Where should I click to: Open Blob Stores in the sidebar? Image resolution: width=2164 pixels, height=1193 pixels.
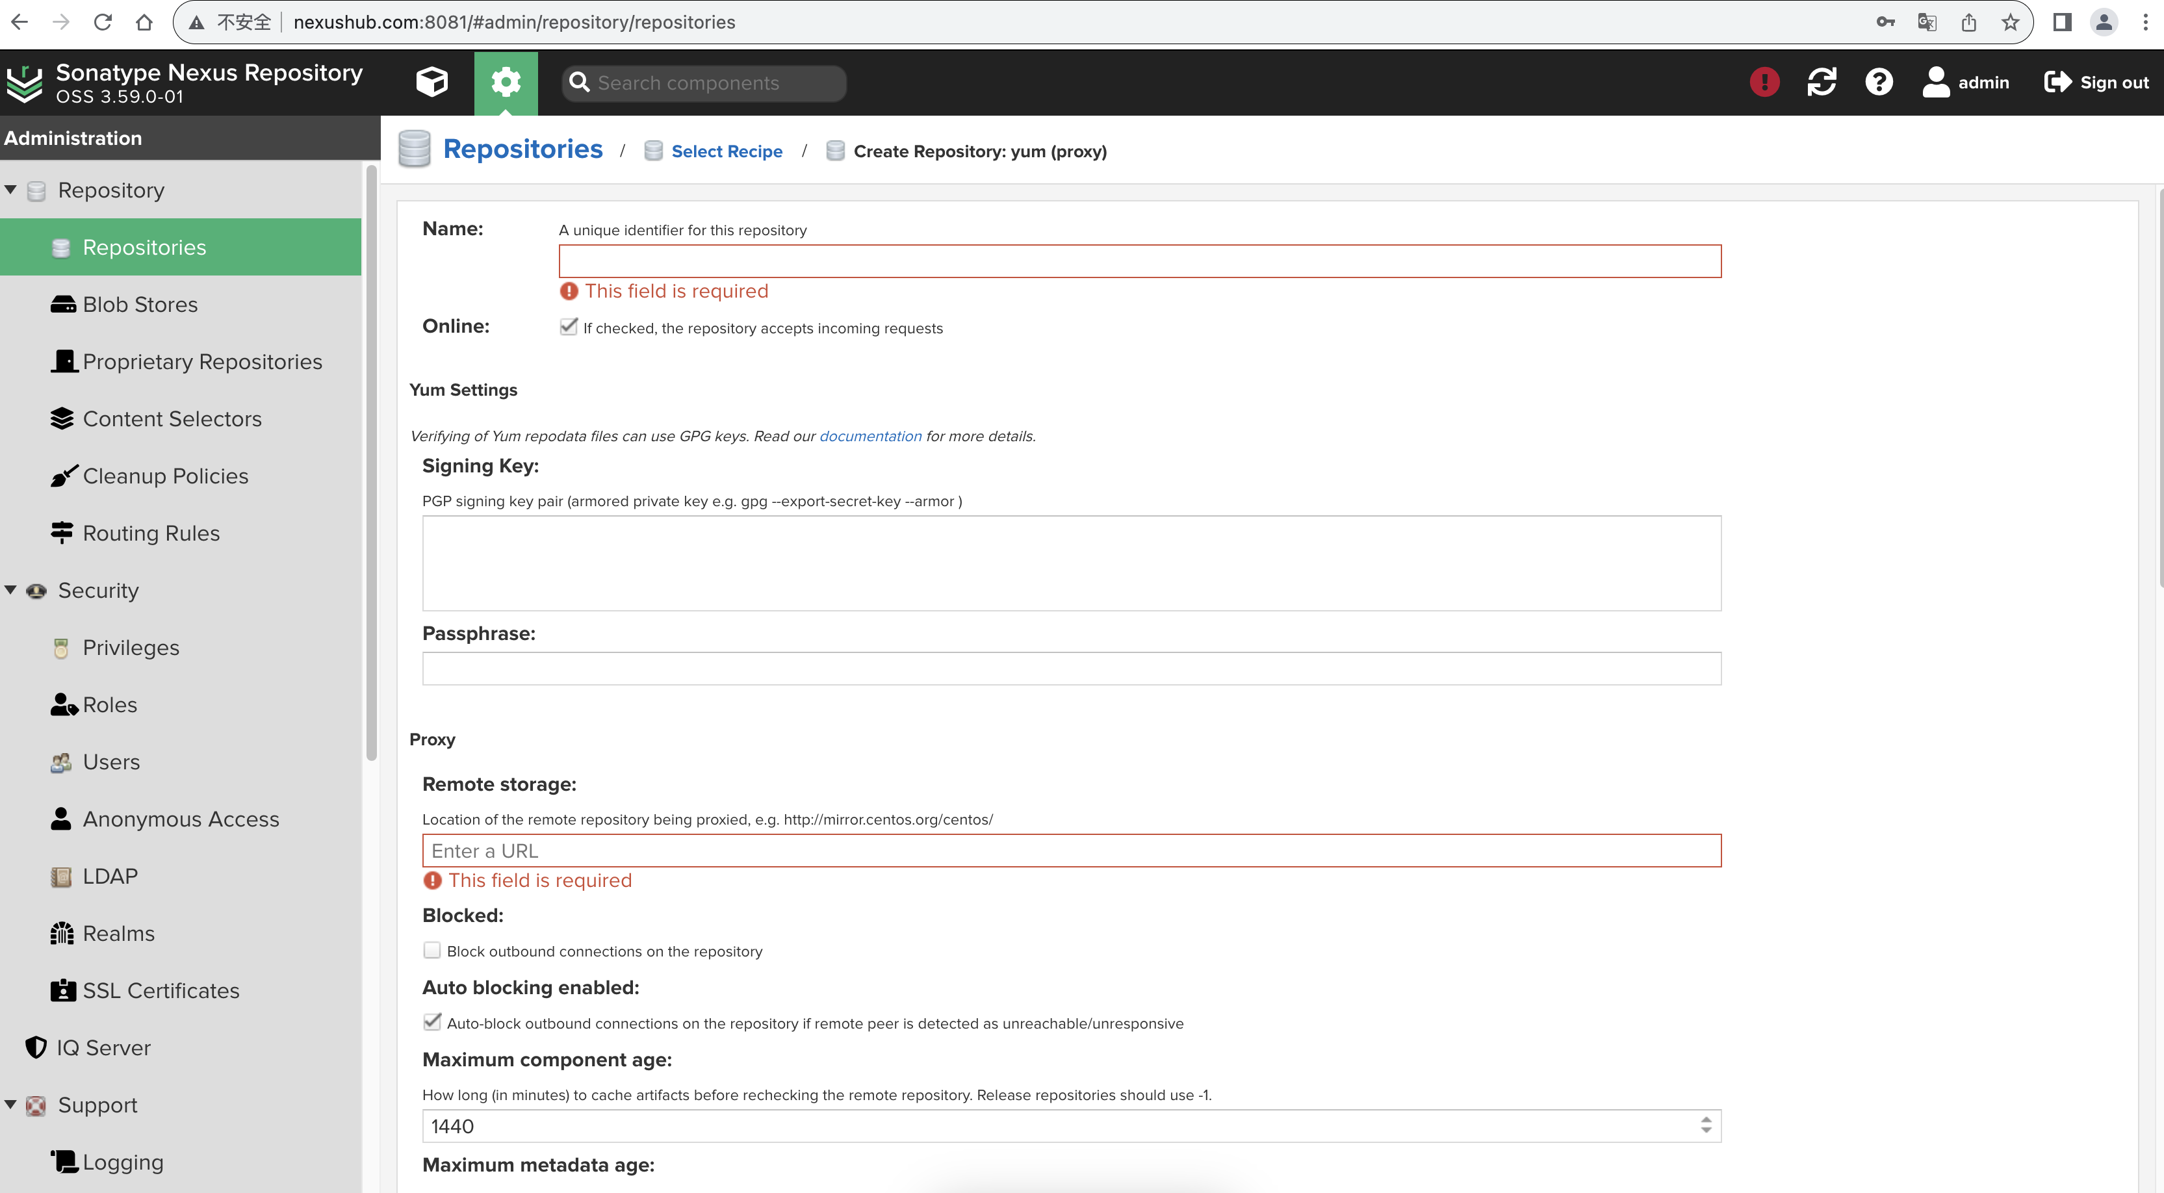tap(181, 304)
